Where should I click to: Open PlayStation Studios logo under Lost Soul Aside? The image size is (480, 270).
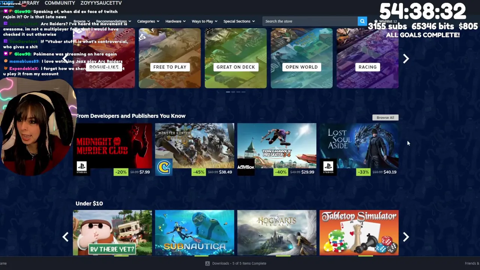(x=328, y=167)
